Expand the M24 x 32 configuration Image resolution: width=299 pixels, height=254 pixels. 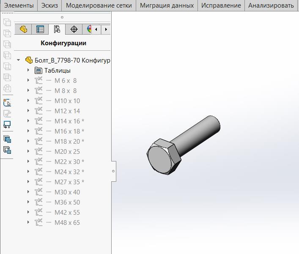pos(28,172)
